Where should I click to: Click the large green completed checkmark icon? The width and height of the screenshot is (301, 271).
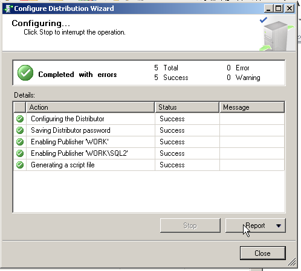tap(25, 73)
